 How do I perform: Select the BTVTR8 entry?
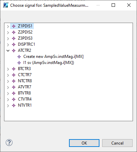click(x=24, y=93)
